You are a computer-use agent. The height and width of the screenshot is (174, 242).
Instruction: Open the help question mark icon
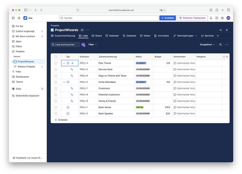pos(217,18)
